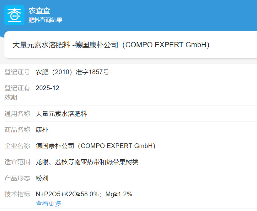Click the 商品名称 value 康朴

point(42,130)
